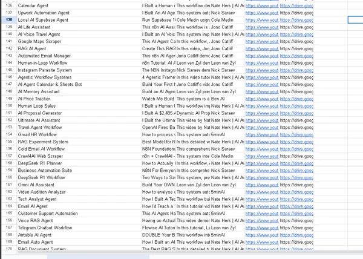Select the 'Instagram Parasite System' cell

tap(79, 70)
